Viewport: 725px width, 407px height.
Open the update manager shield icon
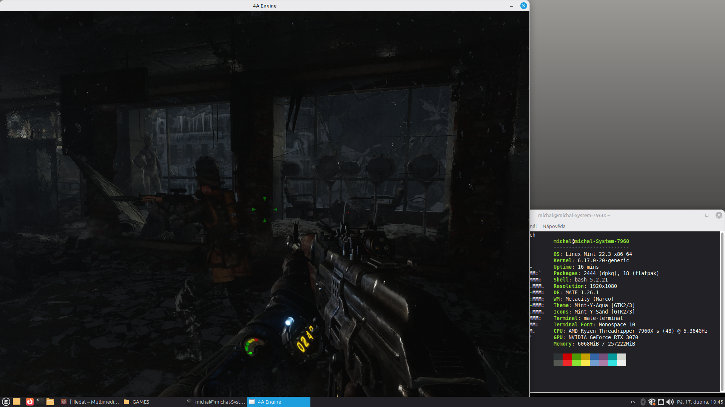[652, 402]
